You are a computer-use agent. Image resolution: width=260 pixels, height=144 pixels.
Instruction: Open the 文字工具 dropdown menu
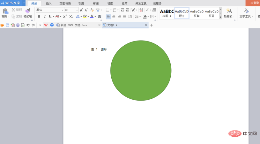(246, 13)
